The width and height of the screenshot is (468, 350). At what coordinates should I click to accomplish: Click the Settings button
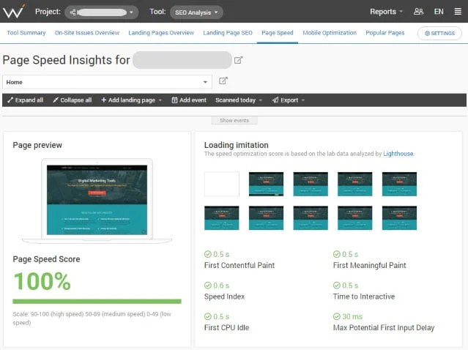coord(439,33)
